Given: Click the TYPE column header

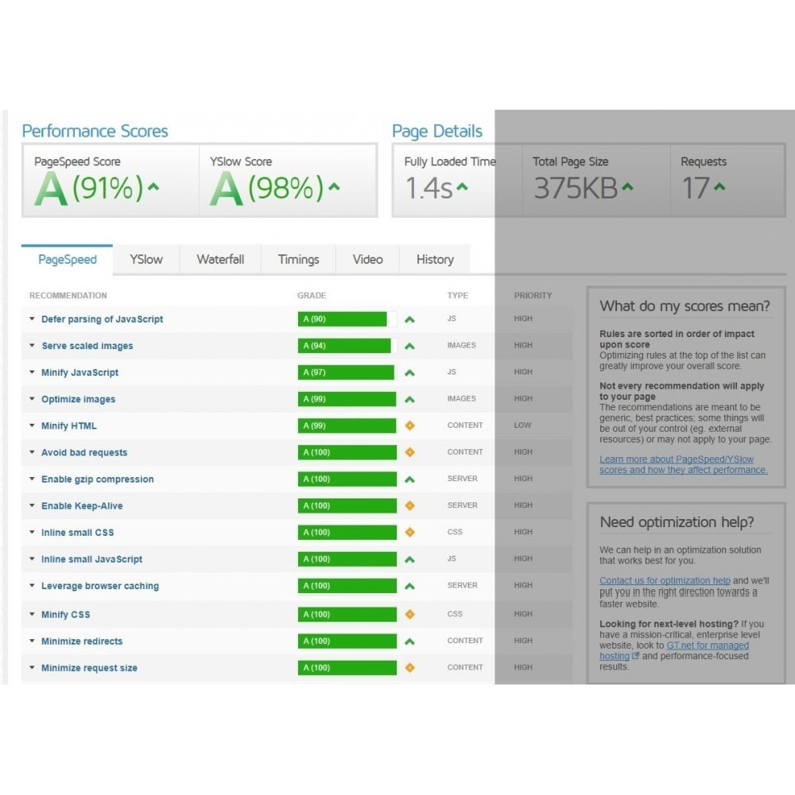Looking at the screenshot, I should coord(457,296).
